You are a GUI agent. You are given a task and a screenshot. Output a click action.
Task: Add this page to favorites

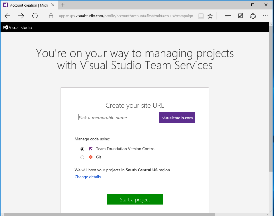[210, 16]
